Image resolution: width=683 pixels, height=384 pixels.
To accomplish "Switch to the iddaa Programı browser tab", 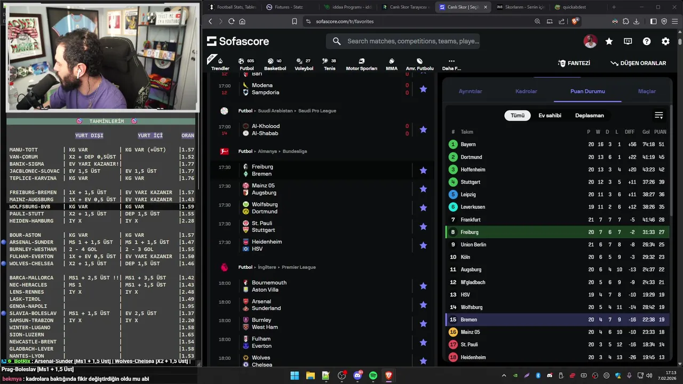I will pyautogui.click(x=348, y=7).
